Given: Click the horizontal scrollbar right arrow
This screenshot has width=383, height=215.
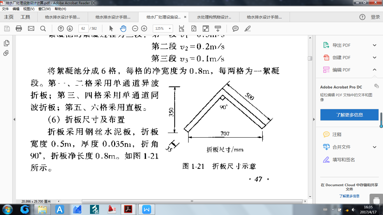Looking at the screenshot, I should (x=305, y=201).
